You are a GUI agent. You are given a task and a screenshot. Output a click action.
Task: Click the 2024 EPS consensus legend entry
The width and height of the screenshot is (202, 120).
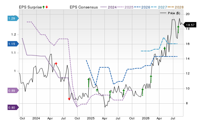click(109, 7)
